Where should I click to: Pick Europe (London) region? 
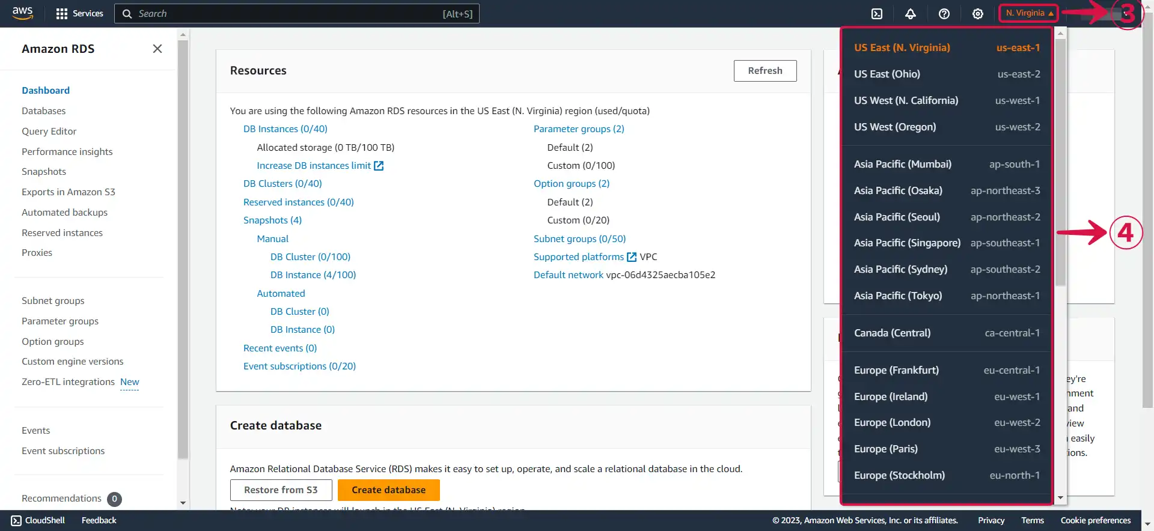(x=947, y=422)
